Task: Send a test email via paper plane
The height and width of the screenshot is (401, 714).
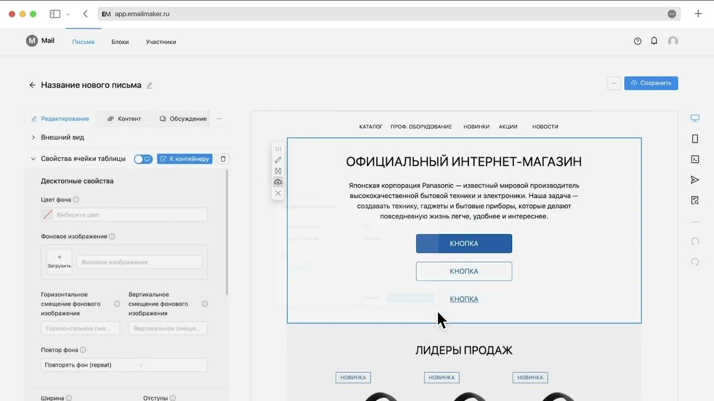Action: (x=694, y=180)
